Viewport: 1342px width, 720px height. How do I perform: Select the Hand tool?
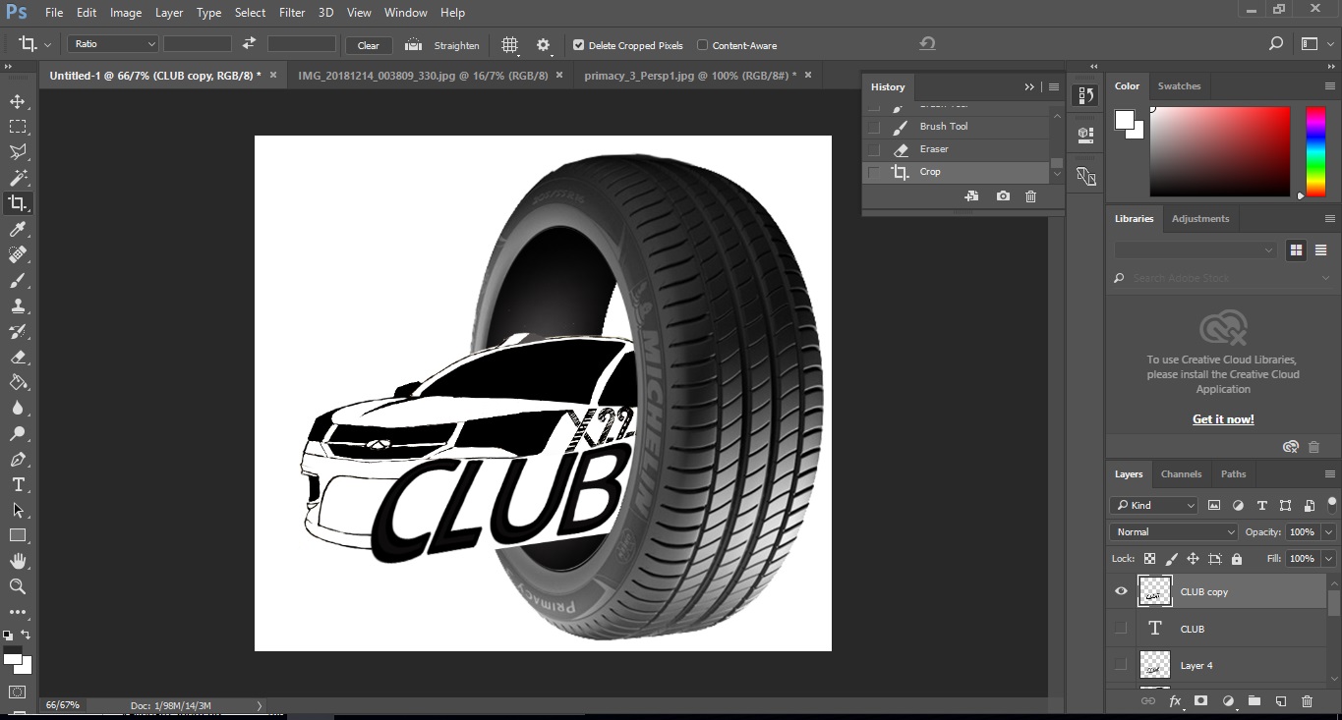pyautogui.click(x=18, y=561)
